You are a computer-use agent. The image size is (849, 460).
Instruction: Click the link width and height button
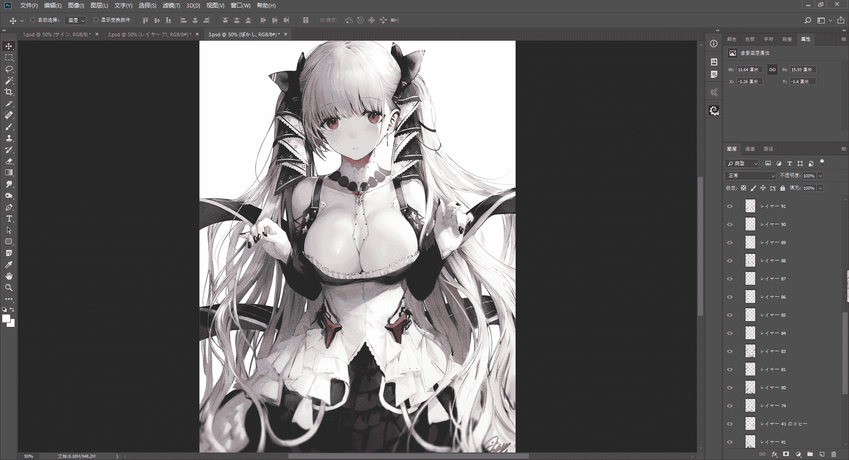[x=773, y=70]
